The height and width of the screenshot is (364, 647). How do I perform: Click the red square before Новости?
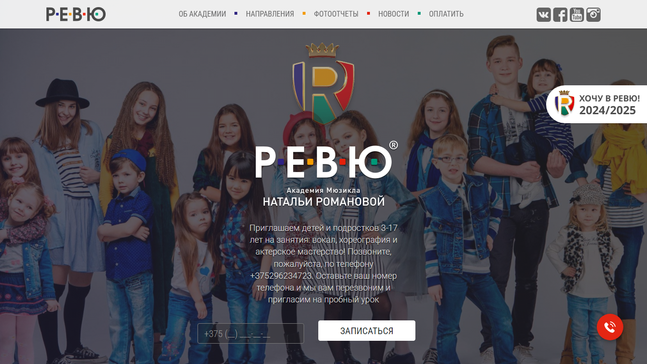(368, 13)
